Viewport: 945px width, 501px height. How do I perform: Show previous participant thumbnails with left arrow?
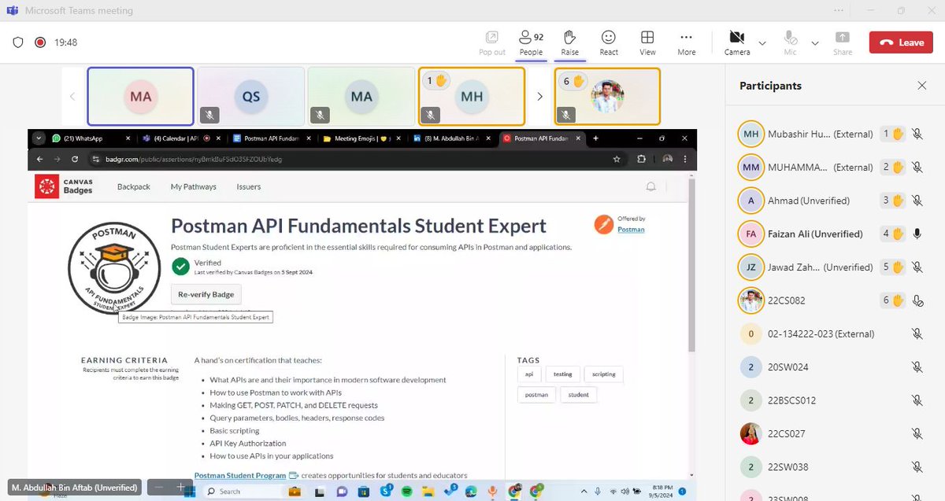[72, 97]
